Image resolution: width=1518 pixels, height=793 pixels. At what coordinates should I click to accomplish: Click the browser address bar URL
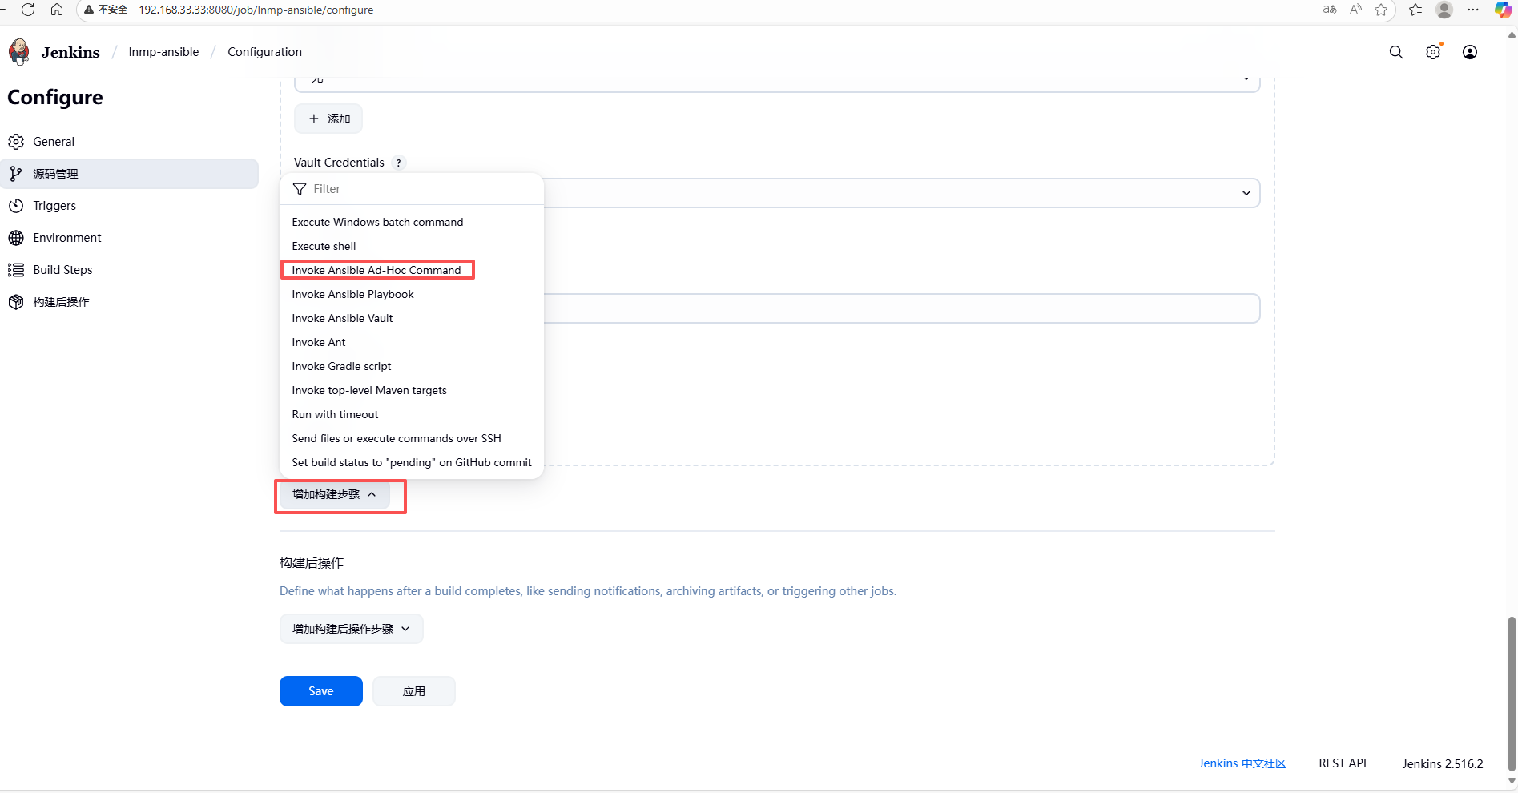pos(256,10)
